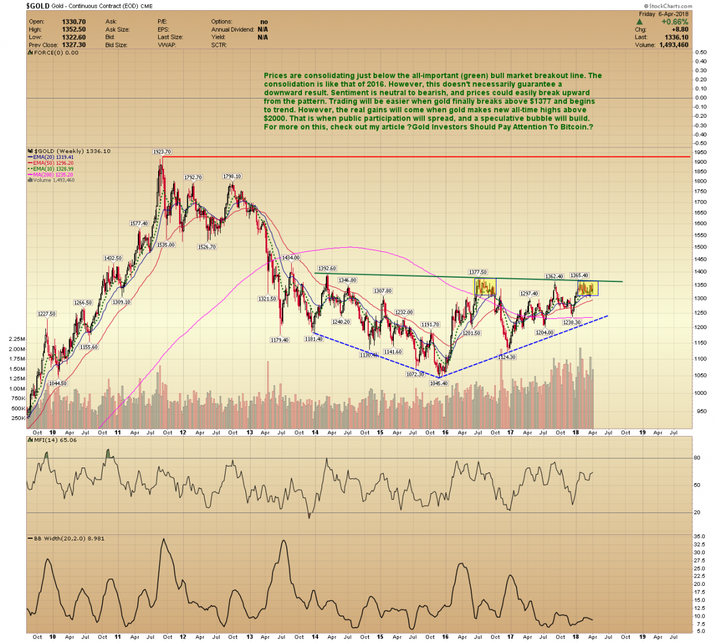Click the 1365.40 price label

[579, 276]
